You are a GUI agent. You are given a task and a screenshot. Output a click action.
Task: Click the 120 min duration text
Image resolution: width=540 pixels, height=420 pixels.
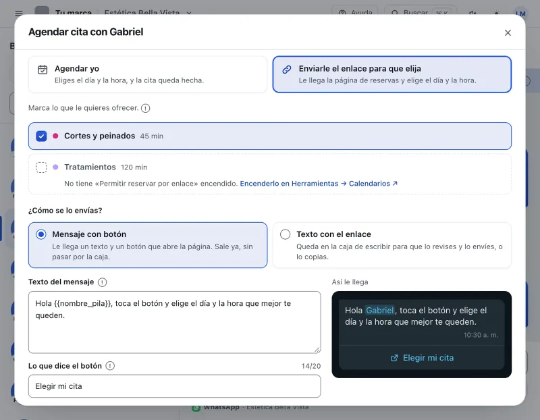[x=134, y=167]
